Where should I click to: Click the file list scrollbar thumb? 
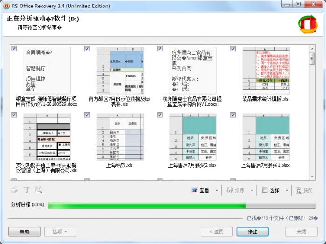312,59
